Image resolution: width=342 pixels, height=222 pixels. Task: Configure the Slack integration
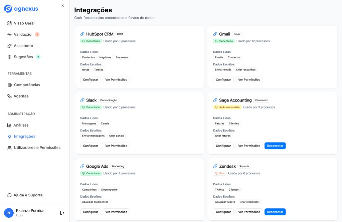91,146
